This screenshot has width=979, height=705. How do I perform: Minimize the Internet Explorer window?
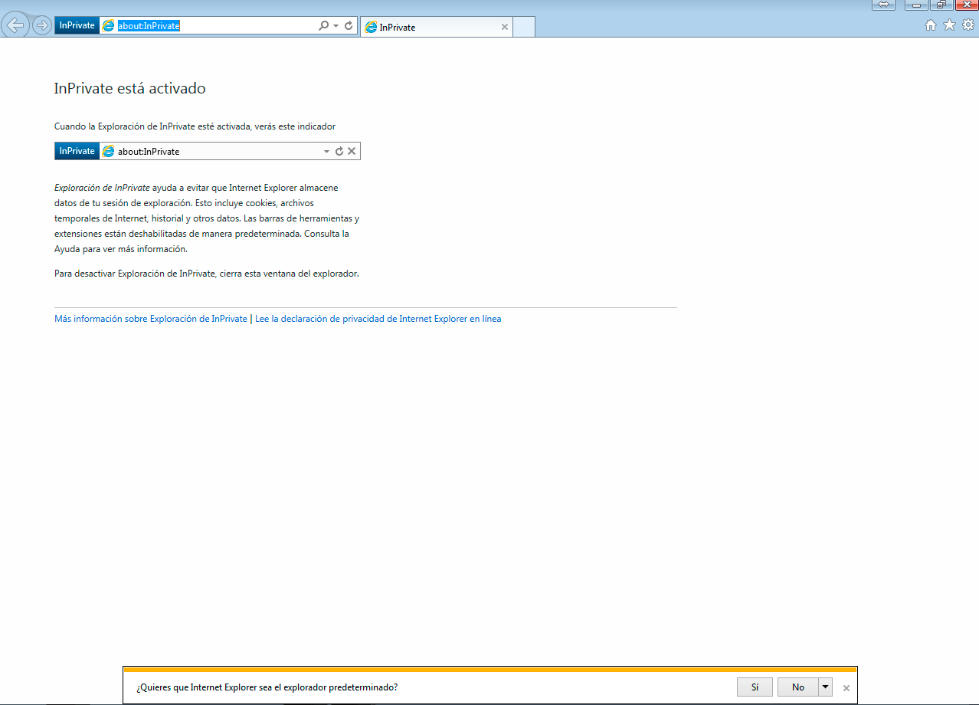[916, 5]
